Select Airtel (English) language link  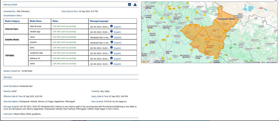(117, 64)
